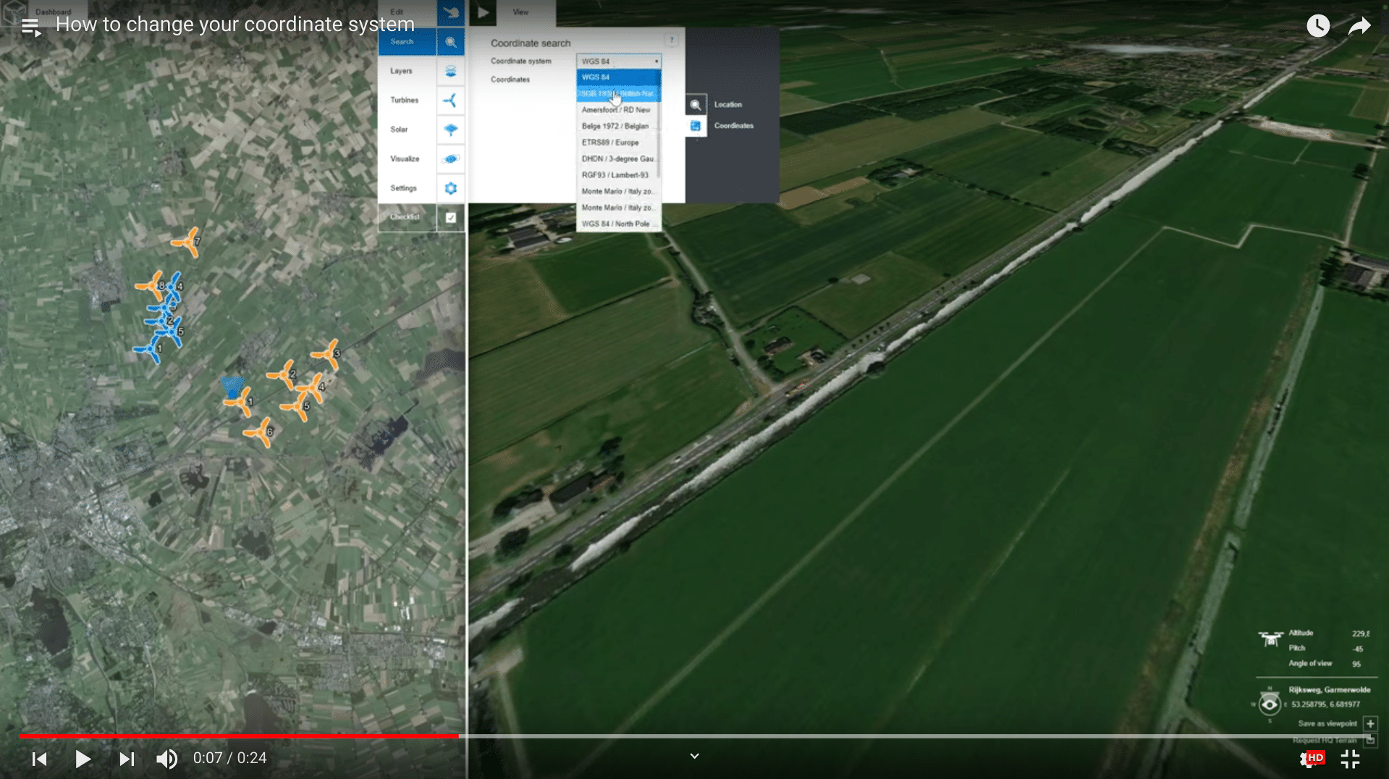
Task: Go to the previous video
Action: coord(39,758)
